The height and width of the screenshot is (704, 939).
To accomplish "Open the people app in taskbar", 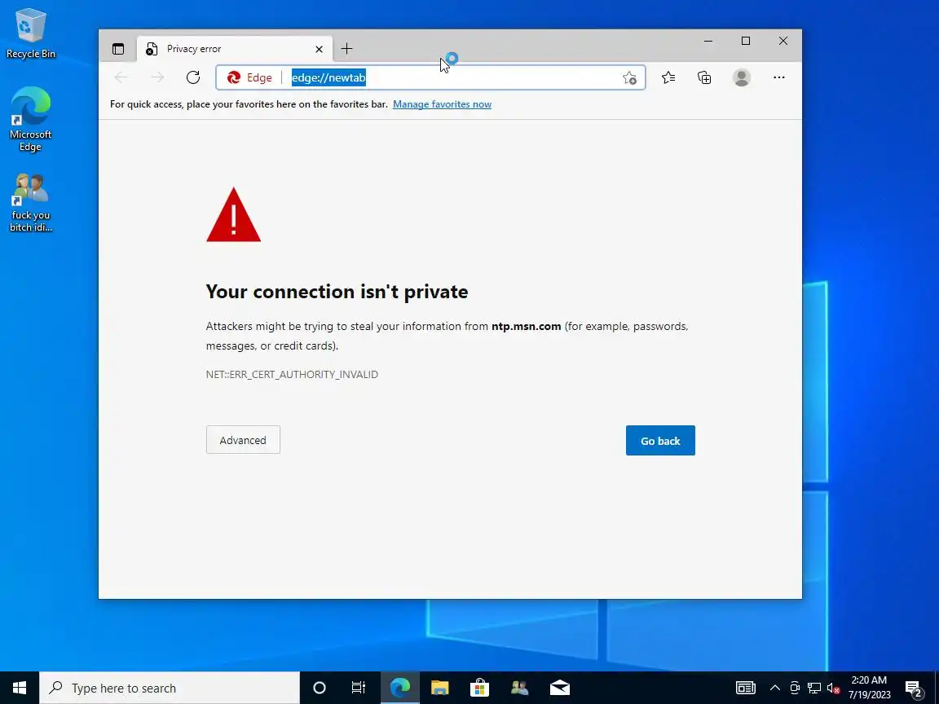I will pyautogui.click(x=519, y=688).
